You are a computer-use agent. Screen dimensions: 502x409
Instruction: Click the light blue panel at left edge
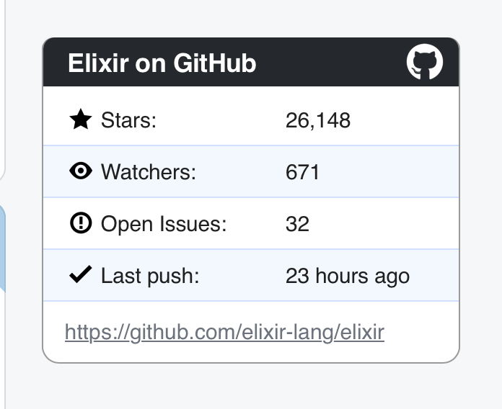click(2, 245)
